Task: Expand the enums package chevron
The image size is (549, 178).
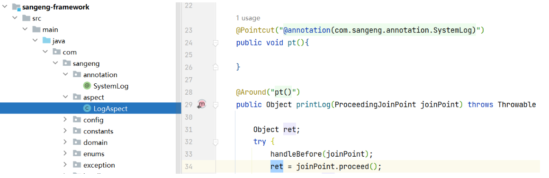Action: (65, 153)
